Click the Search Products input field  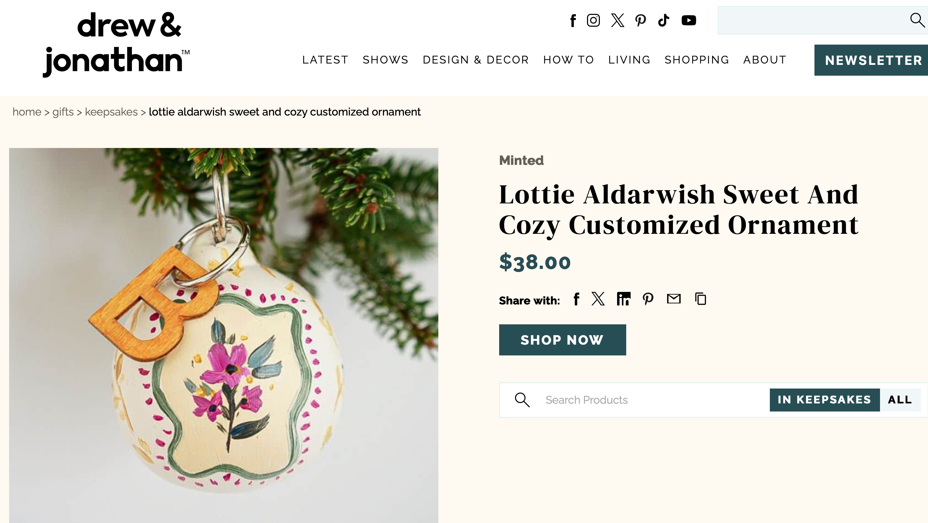(x=649, y=400)
